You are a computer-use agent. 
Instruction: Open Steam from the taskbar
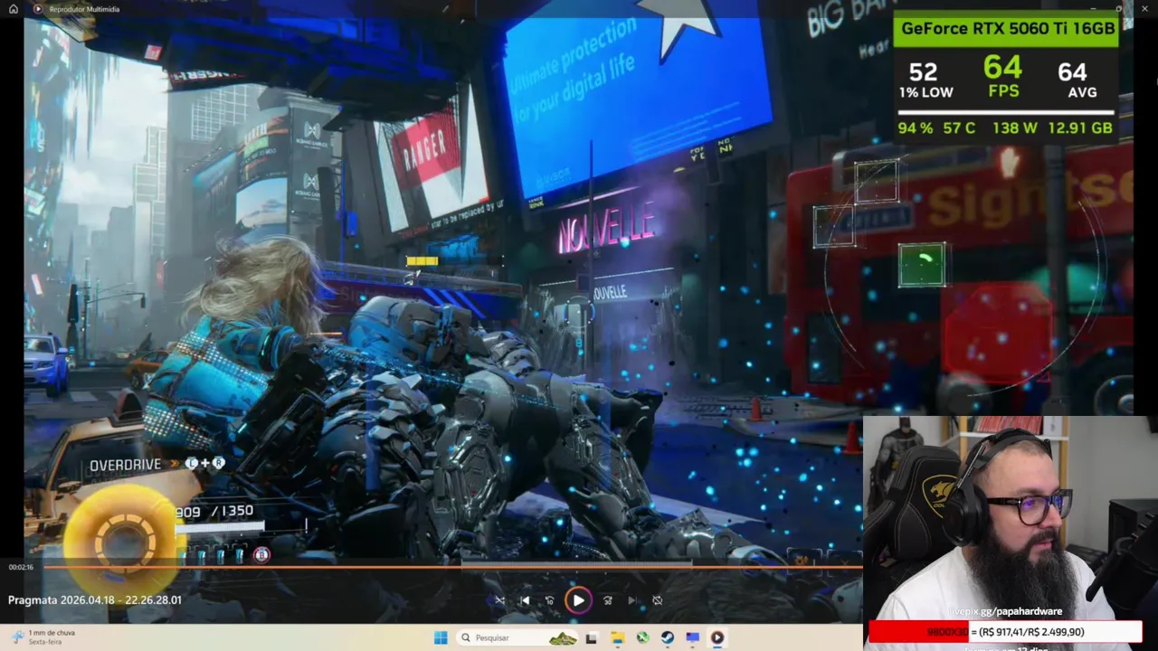(668, 637)
